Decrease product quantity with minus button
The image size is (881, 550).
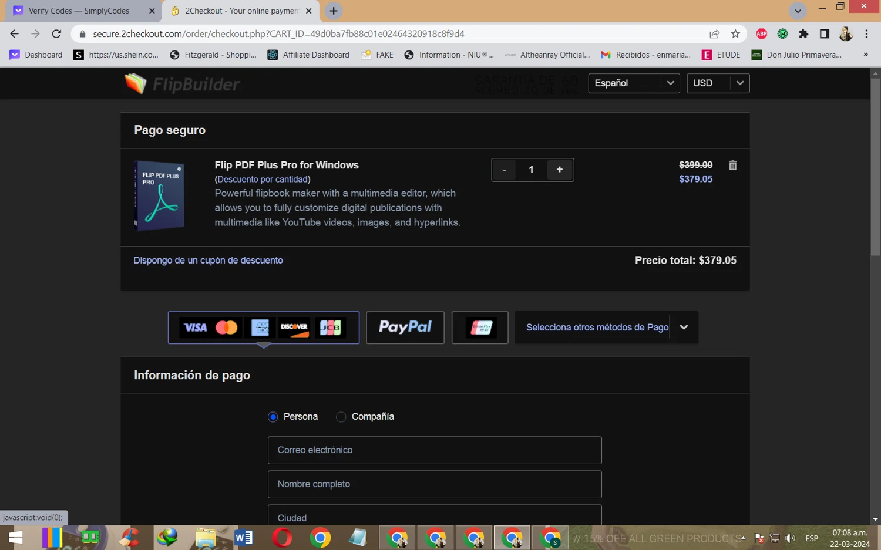point(504,170)
